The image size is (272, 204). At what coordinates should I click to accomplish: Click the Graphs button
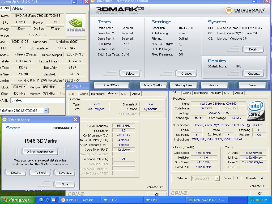[215, 85]
